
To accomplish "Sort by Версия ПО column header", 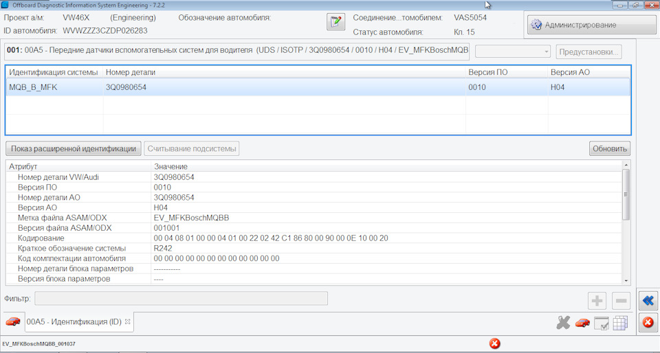I will tap(507, 72).
